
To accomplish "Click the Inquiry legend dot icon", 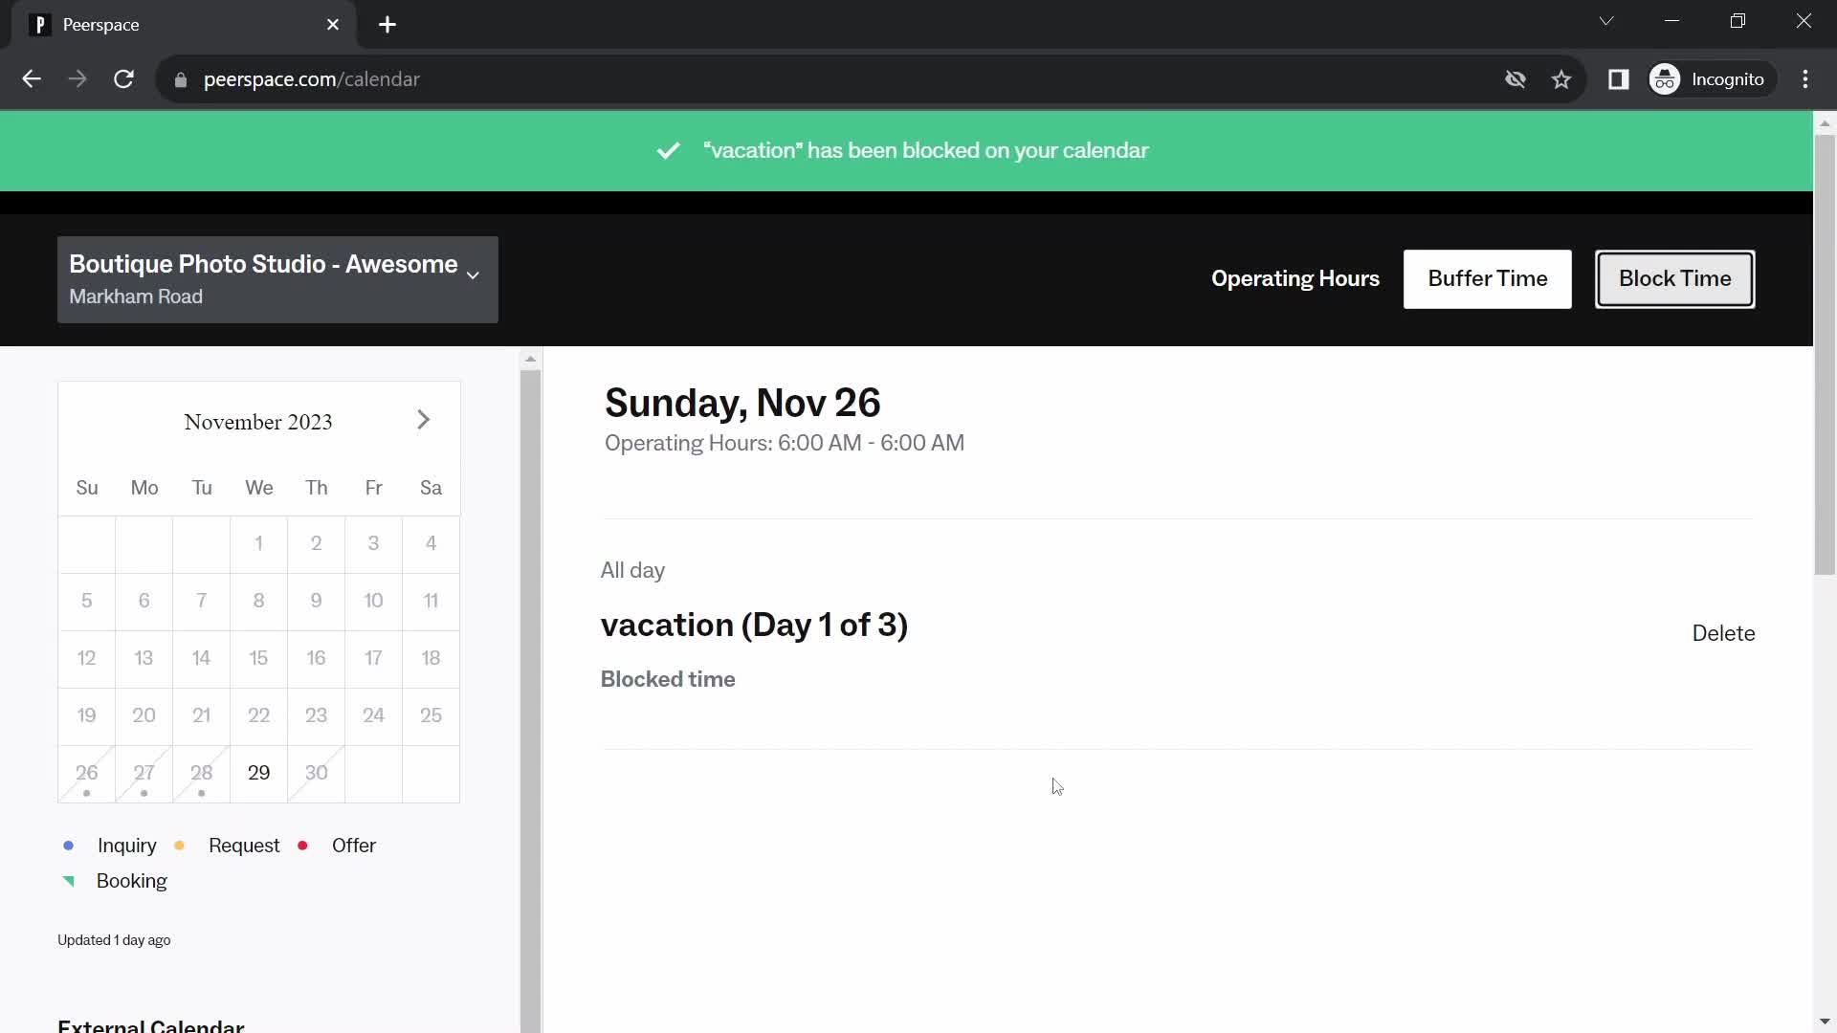I will click(70, 846).
